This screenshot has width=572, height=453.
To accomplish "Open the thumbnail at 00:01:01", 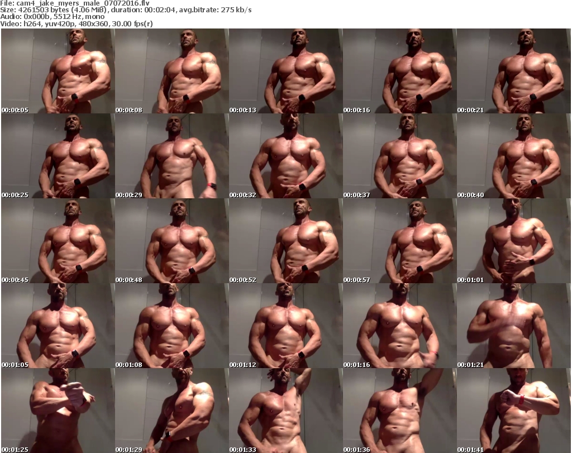I will point(514,241).
